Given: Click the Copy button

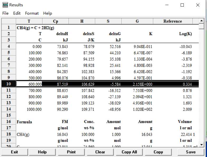Looking at the screenshot, I should click(158, 152).
